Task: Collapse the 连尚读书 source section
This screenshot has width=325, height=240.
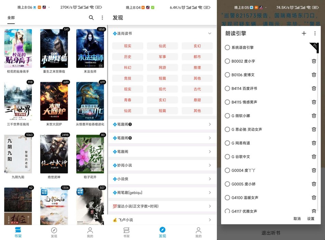Action: (210, 34)
